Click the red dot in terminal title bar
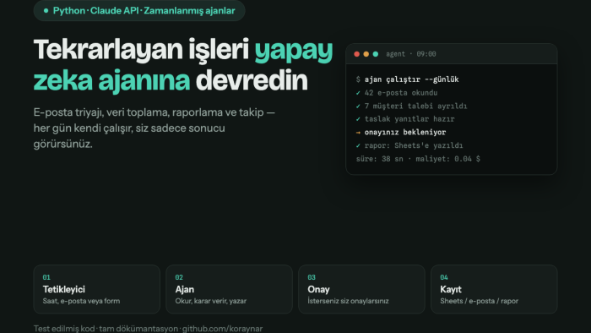This screenshot has width=591, height=333. coord(356,54)
